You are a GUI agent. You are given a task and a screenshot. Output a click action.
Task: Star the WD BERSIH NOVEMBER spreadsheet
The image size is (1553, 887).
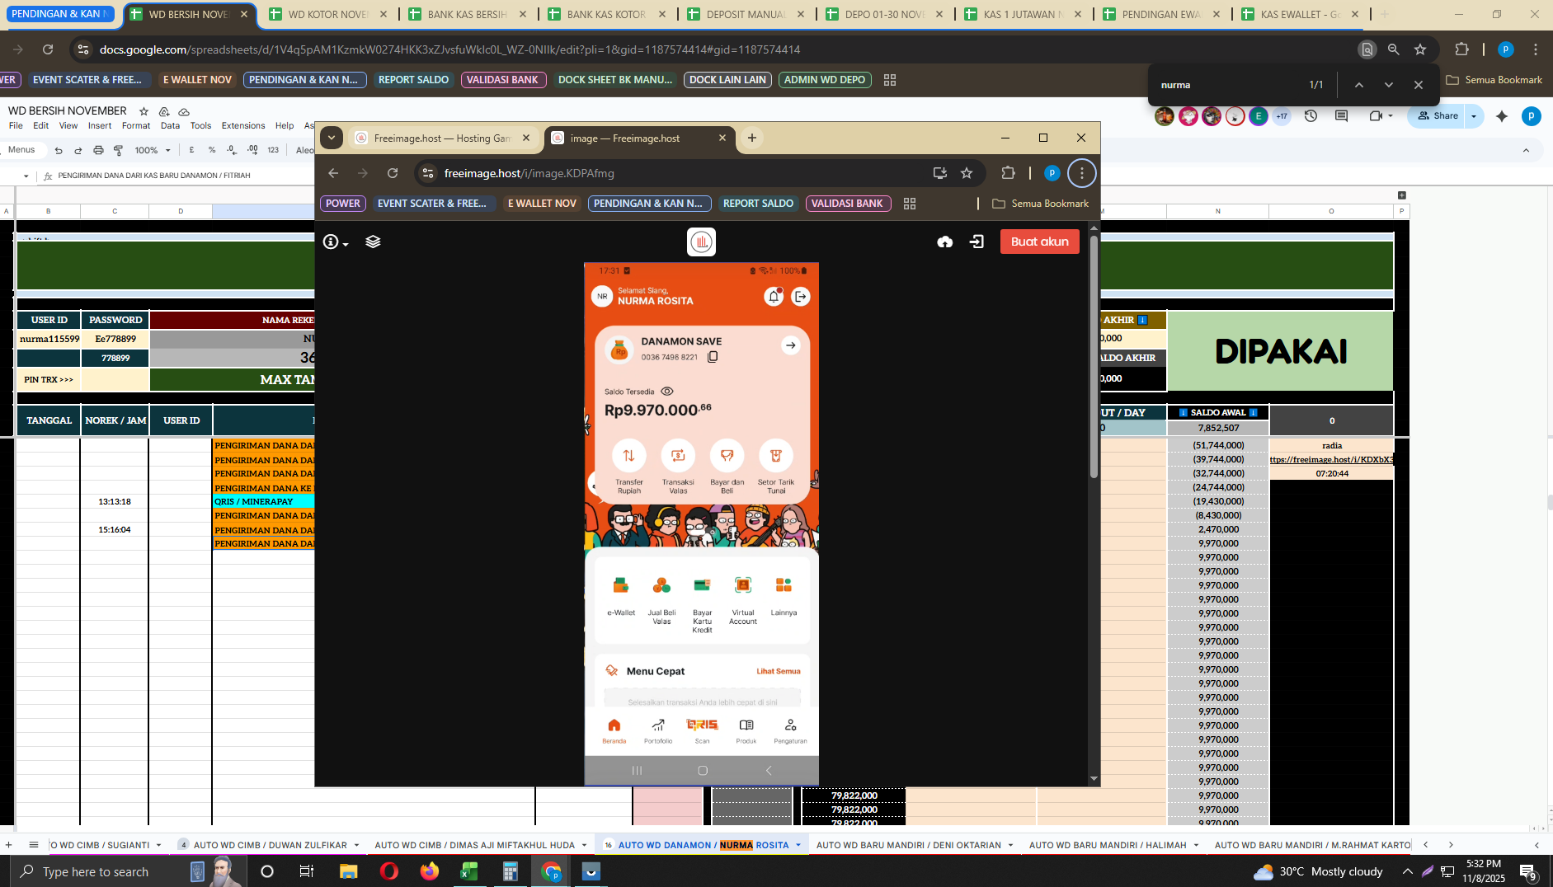point(144,111)
